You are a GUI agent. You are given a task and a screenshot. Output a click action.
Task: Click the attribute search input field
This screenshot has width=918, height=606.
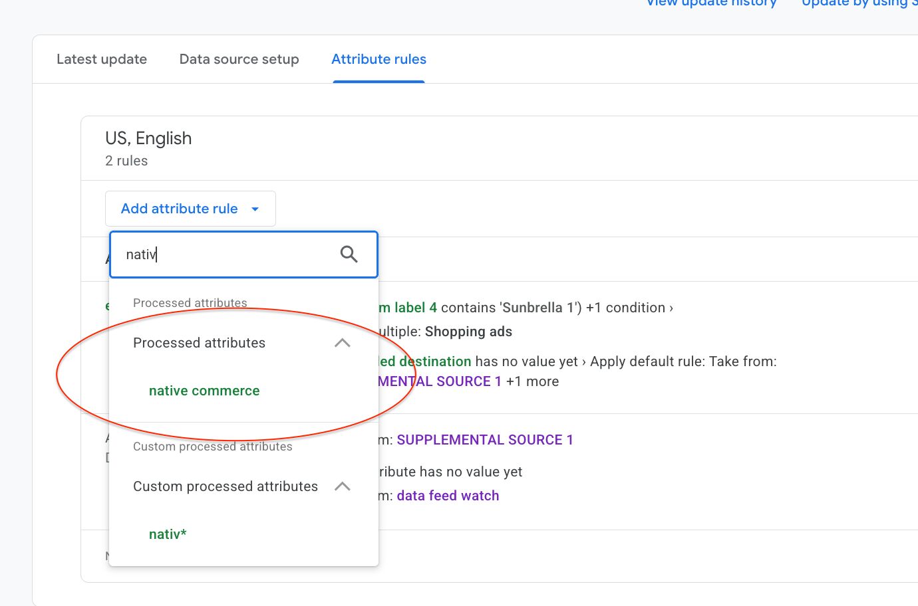pos(243,254)
